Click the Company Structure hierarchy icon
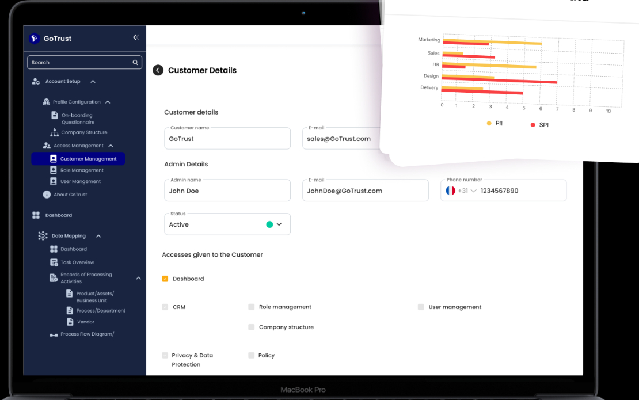 pyautogui.click(x=54, y=132)
